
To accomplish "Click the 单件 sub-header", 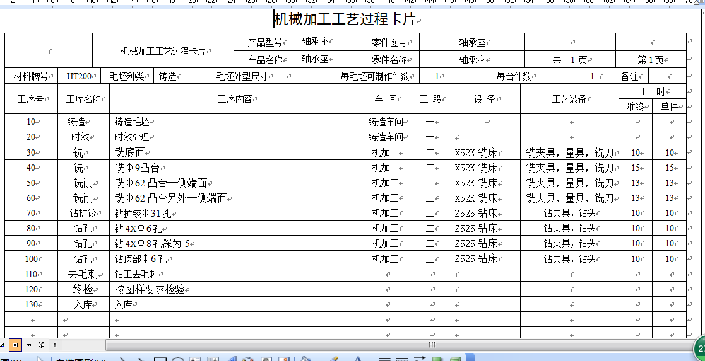I will click(x=669, y=106).
